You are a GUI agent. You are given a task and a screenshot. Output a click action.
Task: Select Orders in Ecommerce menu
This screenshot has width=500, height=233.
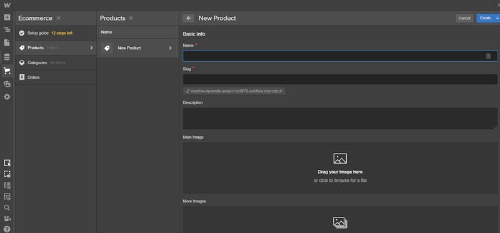[56, 77]
